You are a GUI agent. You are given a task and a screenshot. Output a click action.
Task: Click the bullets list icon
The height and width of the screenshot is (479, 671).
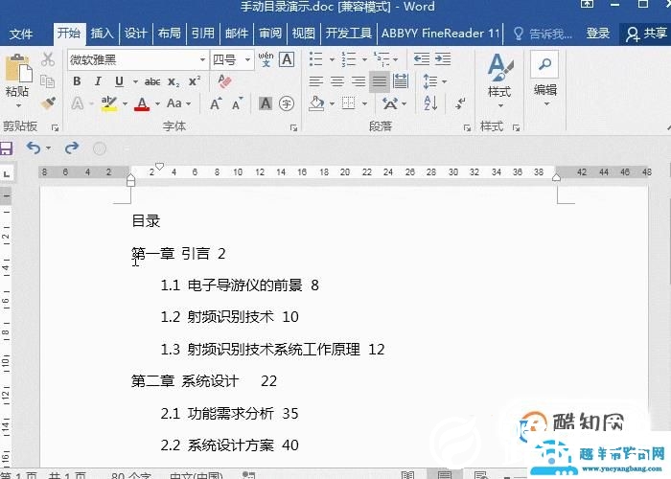(315, 59)
